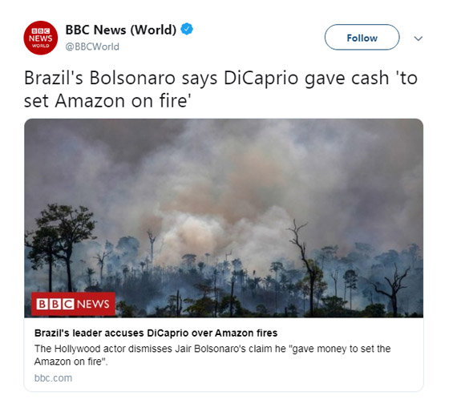Click the BBC NEWS red logo on image

point(73,304)
